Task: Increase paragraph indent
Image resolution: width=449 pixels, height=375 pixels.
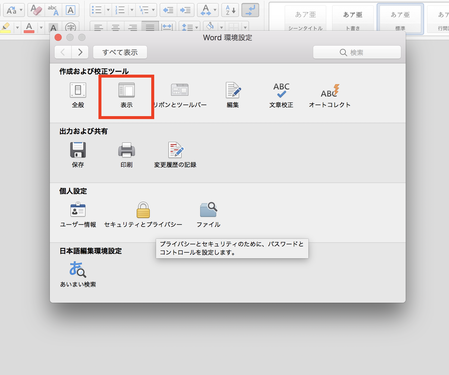Action: click(186, 10)
